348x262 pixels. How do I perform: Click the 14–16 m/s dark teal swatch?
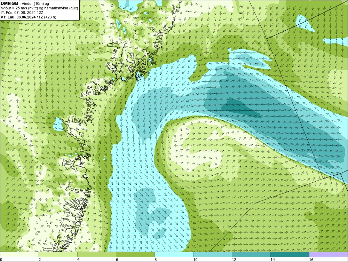290,254
